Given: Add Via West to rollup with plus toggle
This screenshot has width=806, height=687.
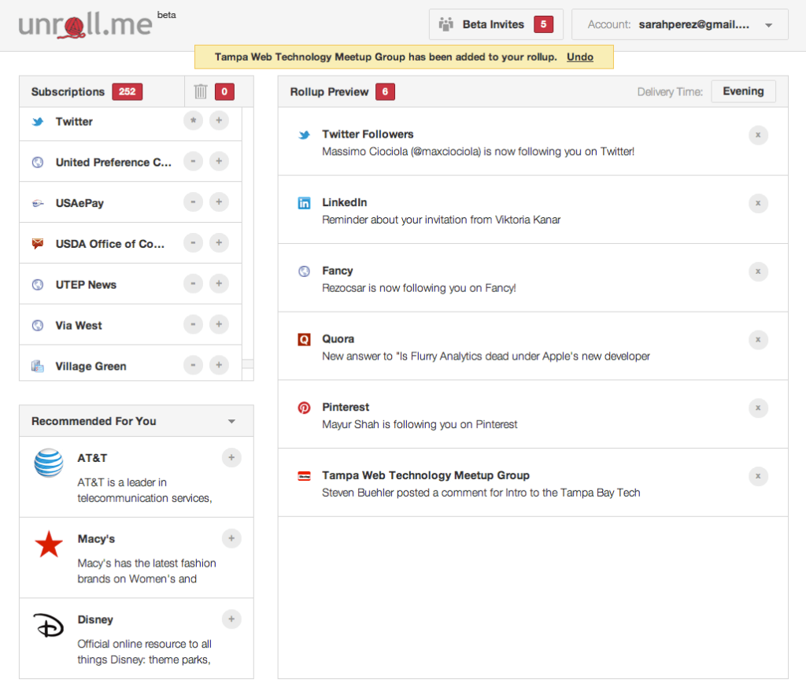Looking at the screenshot, I should [x=219, y=324].
